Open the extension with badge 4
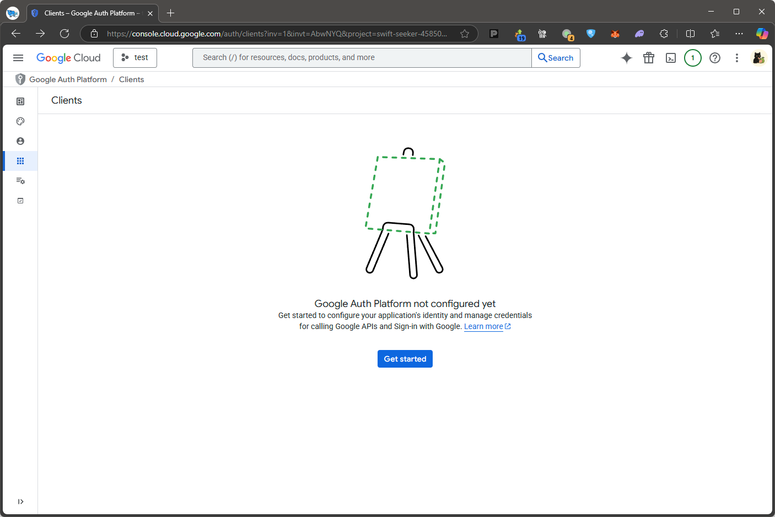 coord(567,34)
